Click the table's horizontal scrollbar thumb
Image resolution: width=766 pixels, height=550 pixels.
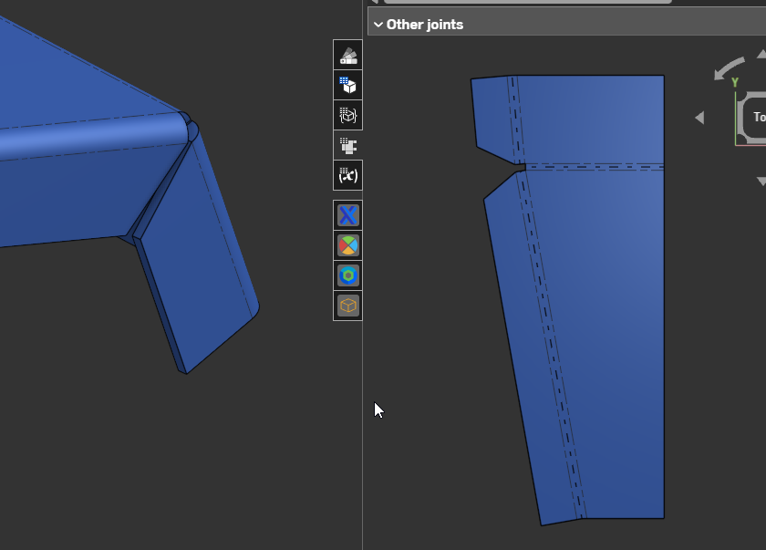point(528,2)
